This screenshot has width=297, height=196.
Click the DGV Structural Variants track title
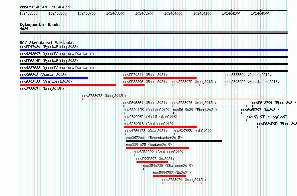pos(47,43)
